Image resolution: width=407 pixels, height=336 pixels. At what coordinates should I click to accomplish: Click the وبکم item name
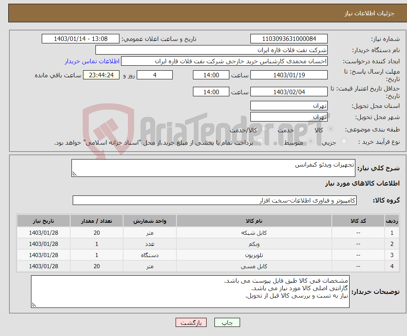254,244
